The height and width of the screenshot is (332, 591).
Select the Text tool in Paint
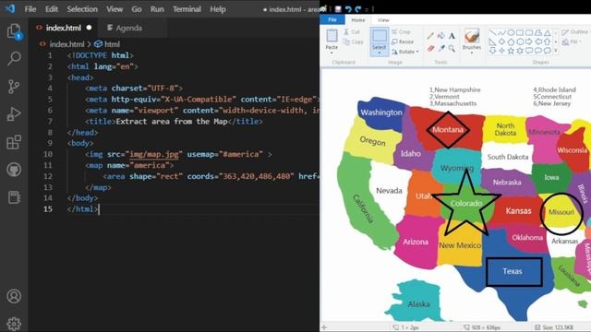coord(452,36)
